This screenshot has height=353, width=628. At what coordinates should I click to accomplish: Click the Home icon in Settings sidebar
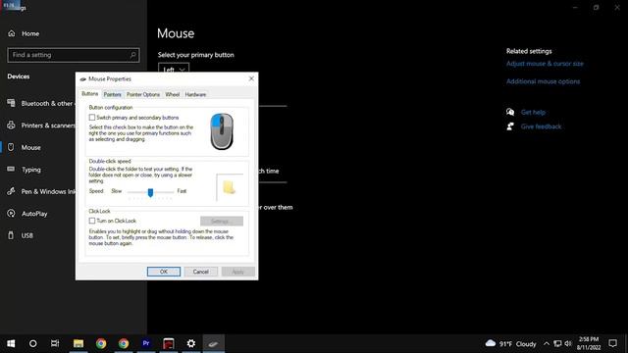12,33
